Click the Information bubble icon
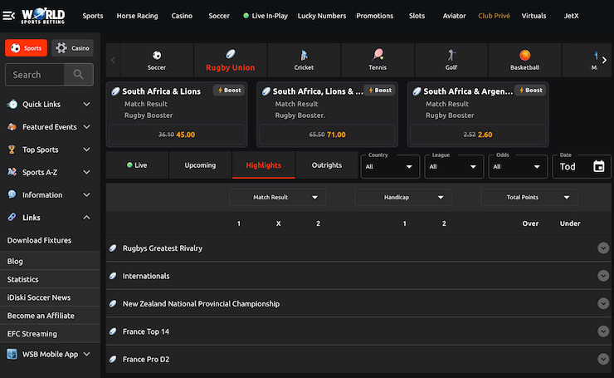The height and width of the screenshot is (378, 614). [x=12, y=194]
